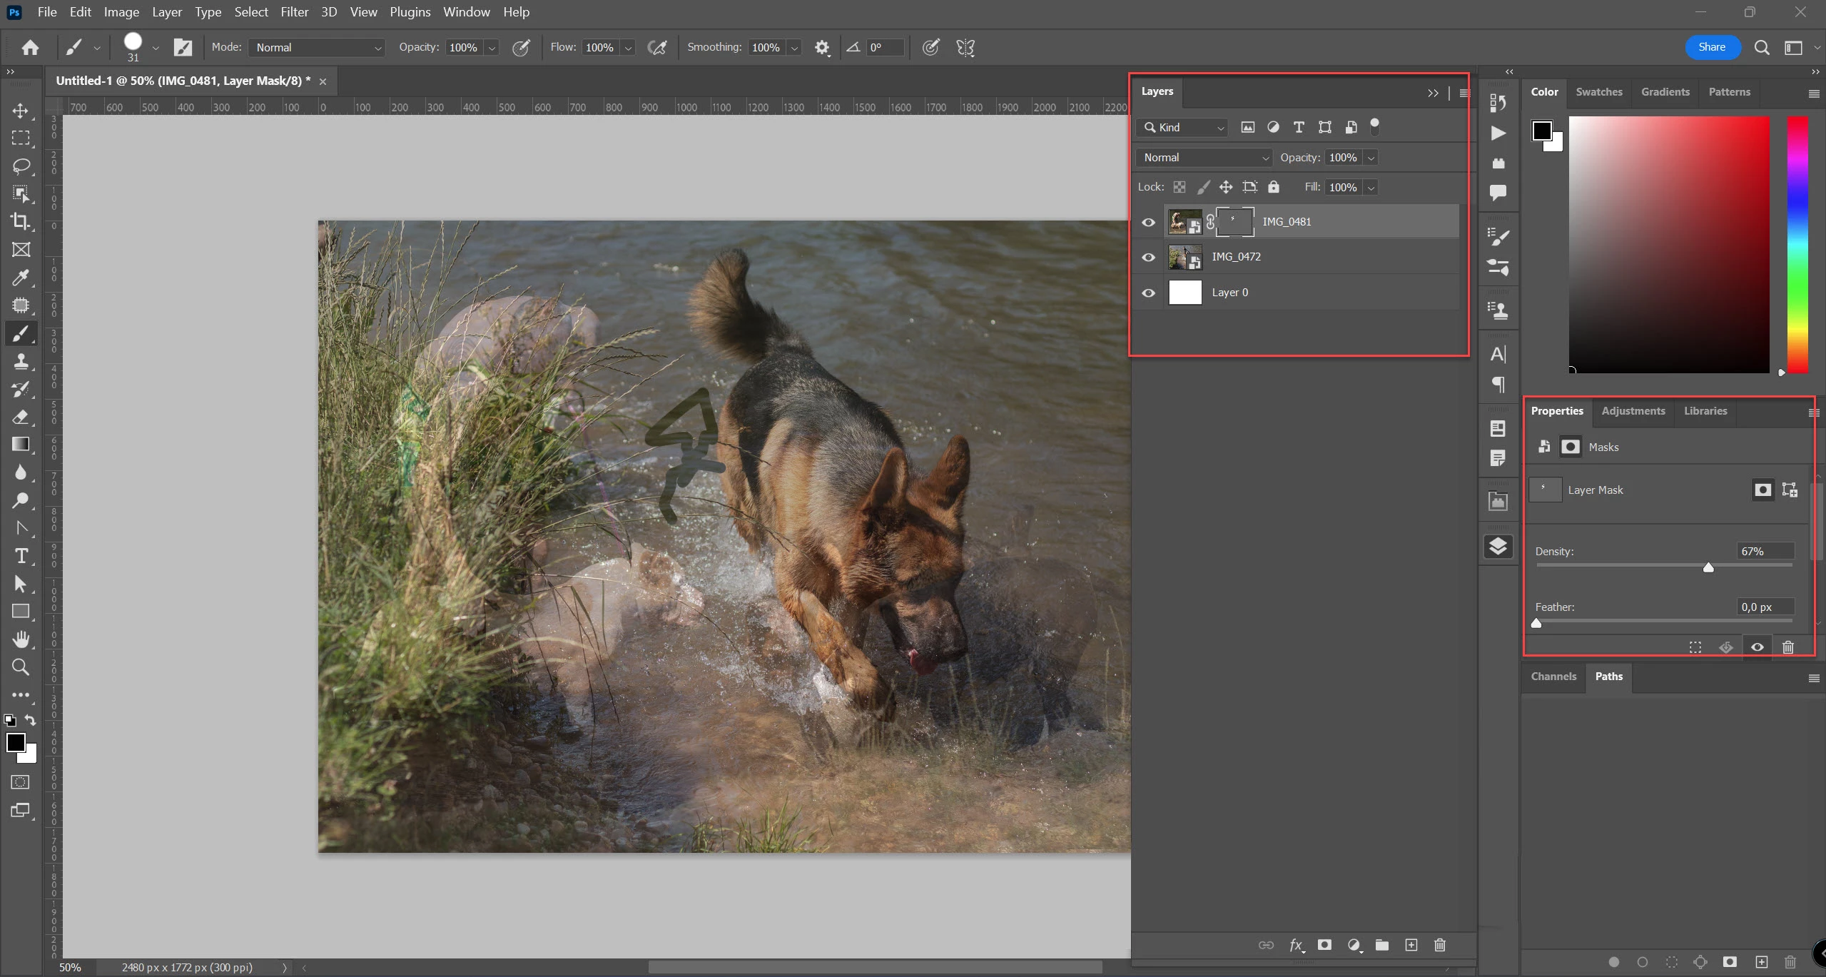Select the Move tool
Image resolution: width=1826 pixels, height=977 pixels.
21,111
